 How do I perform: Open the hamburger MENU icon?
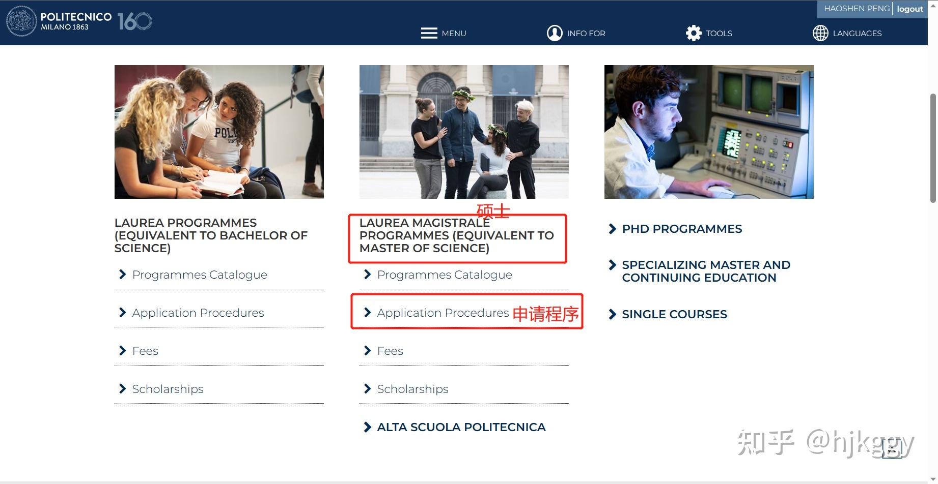pos(429,33)
